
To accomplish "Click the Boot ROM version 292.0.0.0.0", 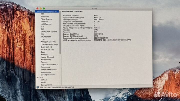I will (x=98, y=34).
